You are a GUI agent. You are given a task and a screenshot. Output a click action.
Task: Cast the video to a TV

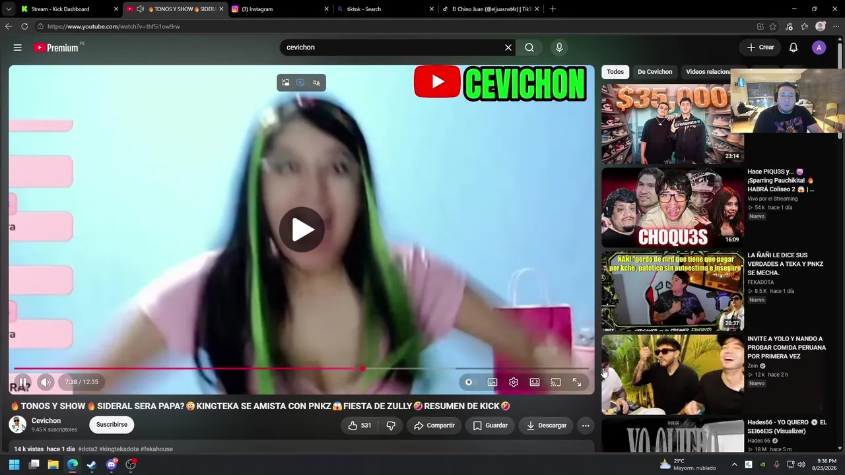556,382
